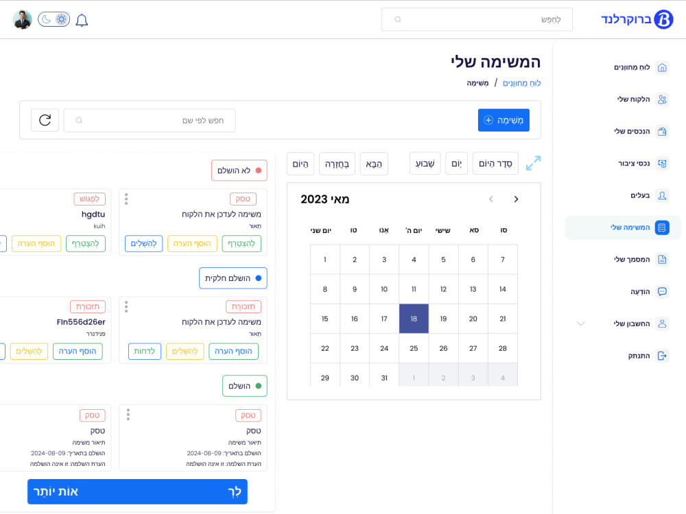Click להשלים blue button on first incomplete task
686x514 pixels.
(x=143, y=243)
